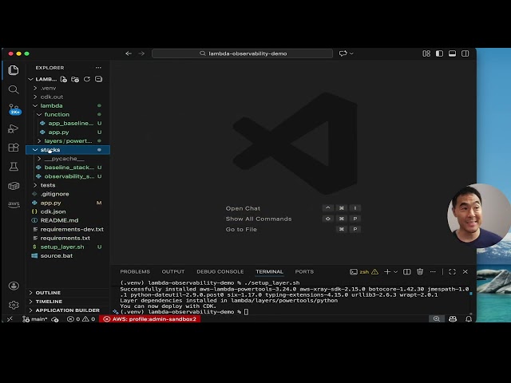Toggle the bottom panel visibility
This screenshot has width=511, height=383.
453,53
